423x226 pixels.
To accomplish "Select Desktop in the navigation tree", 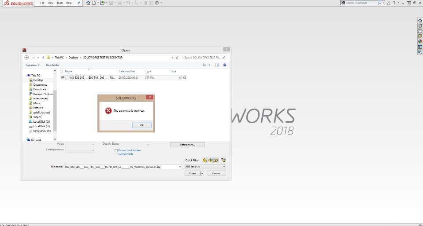I will [38, 80].
